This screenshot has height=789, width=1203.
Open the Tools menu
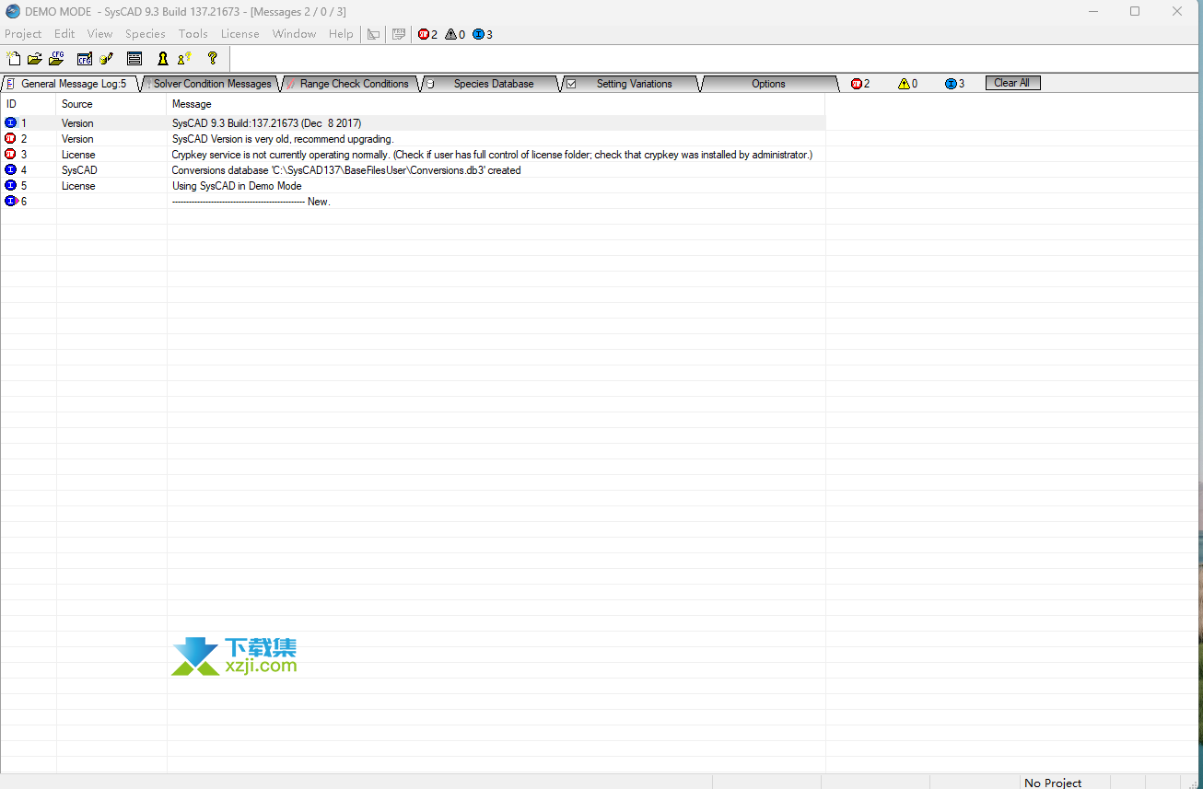click(193, 34)
